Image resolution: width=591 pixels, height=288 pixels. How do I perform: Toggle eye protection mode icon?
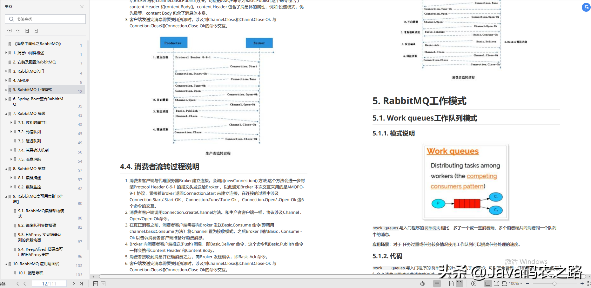[x=423, y=284]
